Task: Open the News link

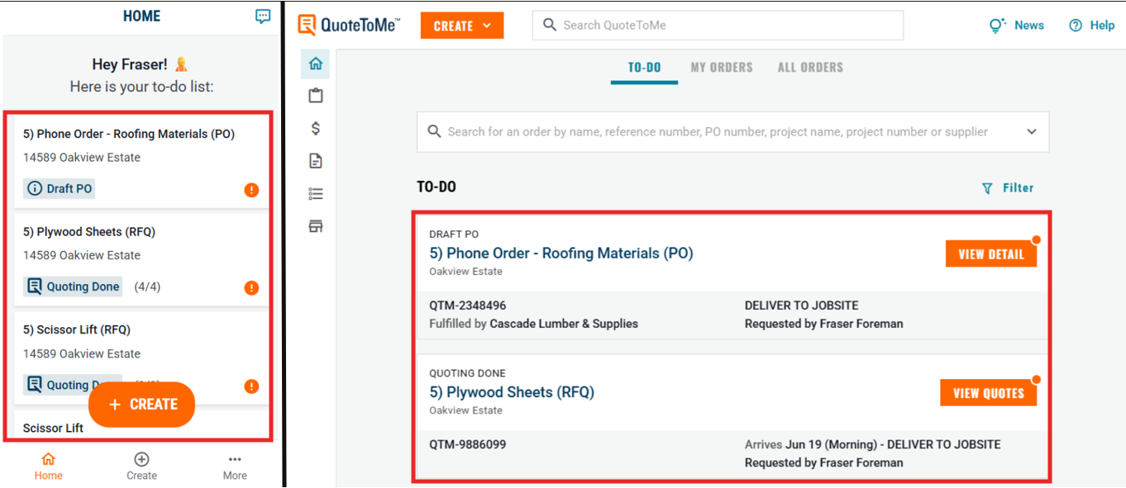Action: 1029,26
